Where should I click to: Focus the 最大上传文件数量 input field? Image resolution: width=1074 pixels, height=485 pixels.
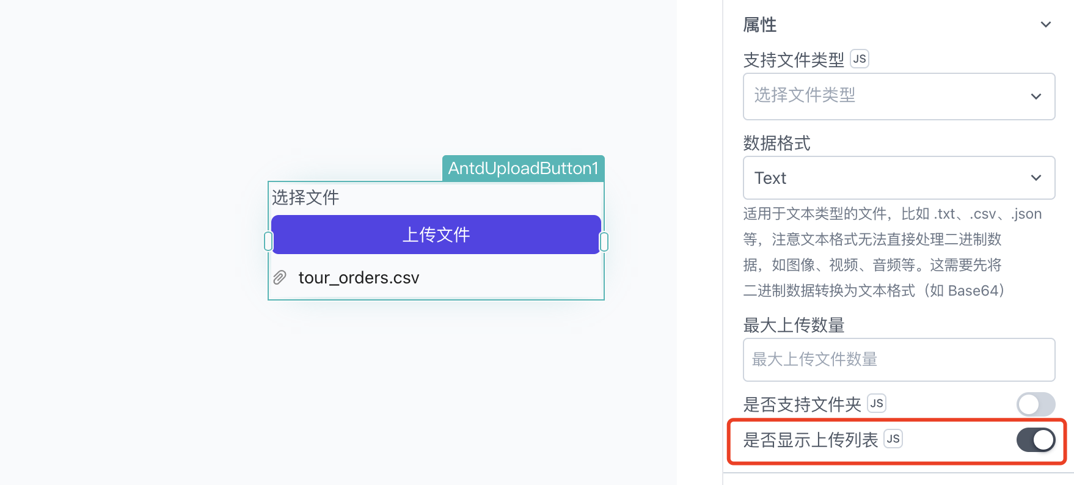coord(899,360)
